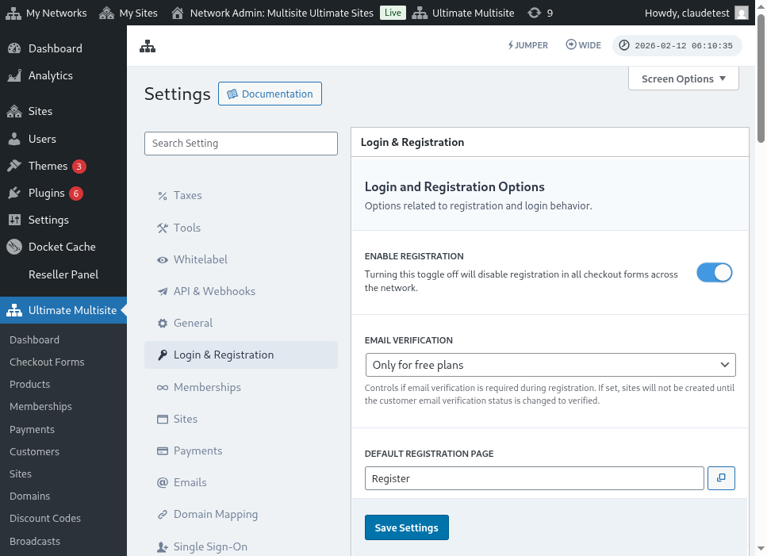767x556 pixels.
Task: Click the JUMPER button
Action: [x=527, y=45]
